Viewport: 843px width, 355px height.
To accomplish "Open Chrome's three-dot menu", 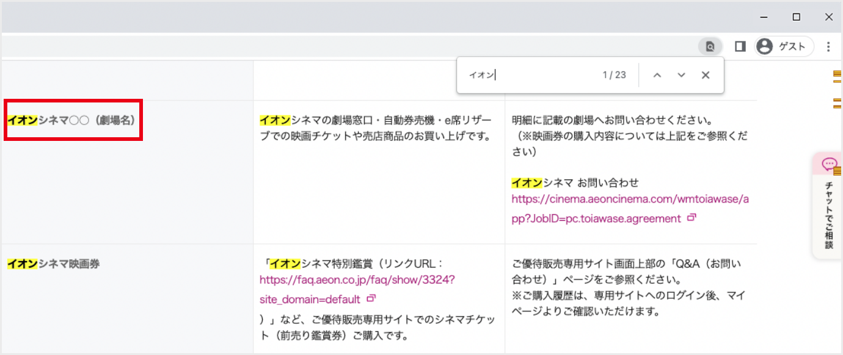I will 828,46.
